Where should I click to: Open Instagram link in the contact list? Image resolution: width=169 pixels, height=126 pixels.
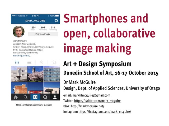coord(105,112)
